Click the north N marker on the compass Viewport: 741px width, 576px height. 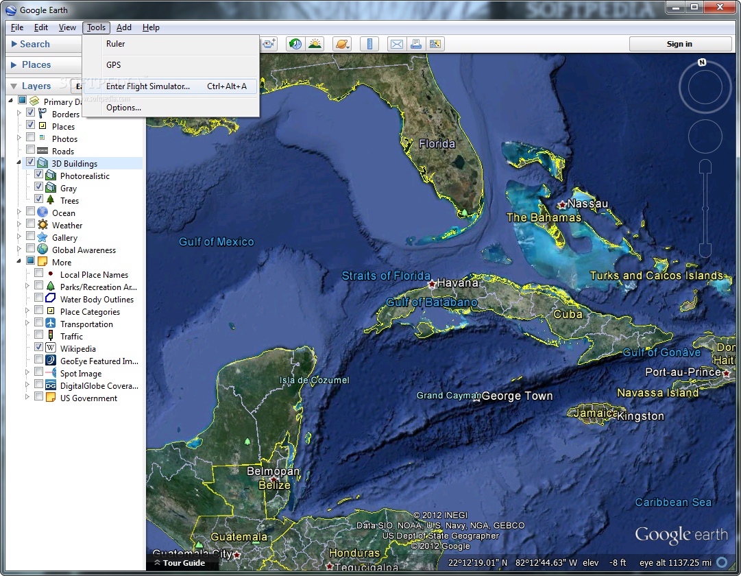[x=702, y=62]
